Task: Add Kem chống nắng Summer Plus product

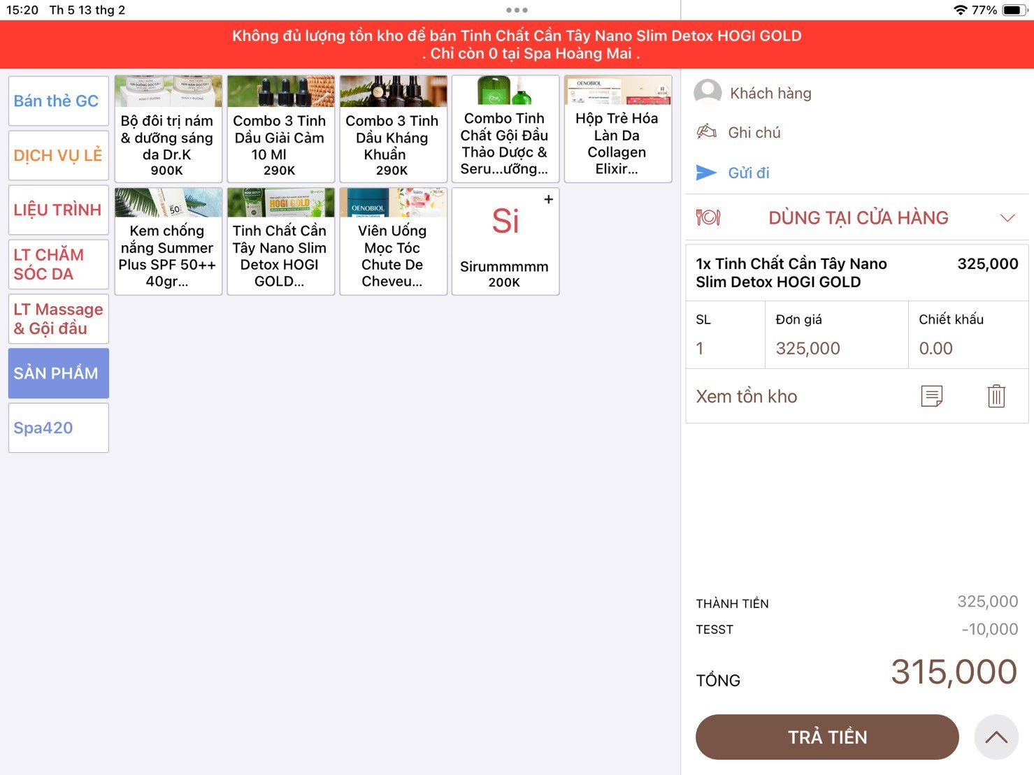Action: tap(168, 242)
